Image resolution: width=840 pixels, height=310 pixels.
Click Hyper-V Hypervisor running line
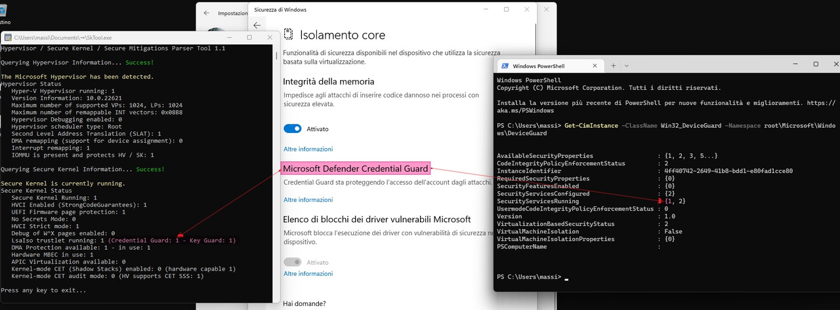(x=64, y=91)
